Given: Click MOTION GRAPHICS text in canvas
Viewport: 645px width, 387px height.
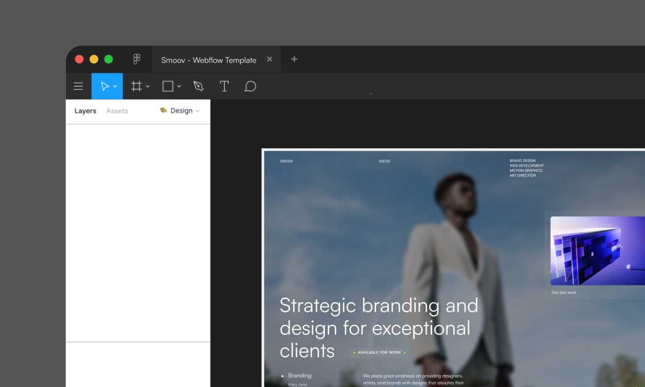Looking at the screenshot, I should pyautogui.click(x=526, y=170).
